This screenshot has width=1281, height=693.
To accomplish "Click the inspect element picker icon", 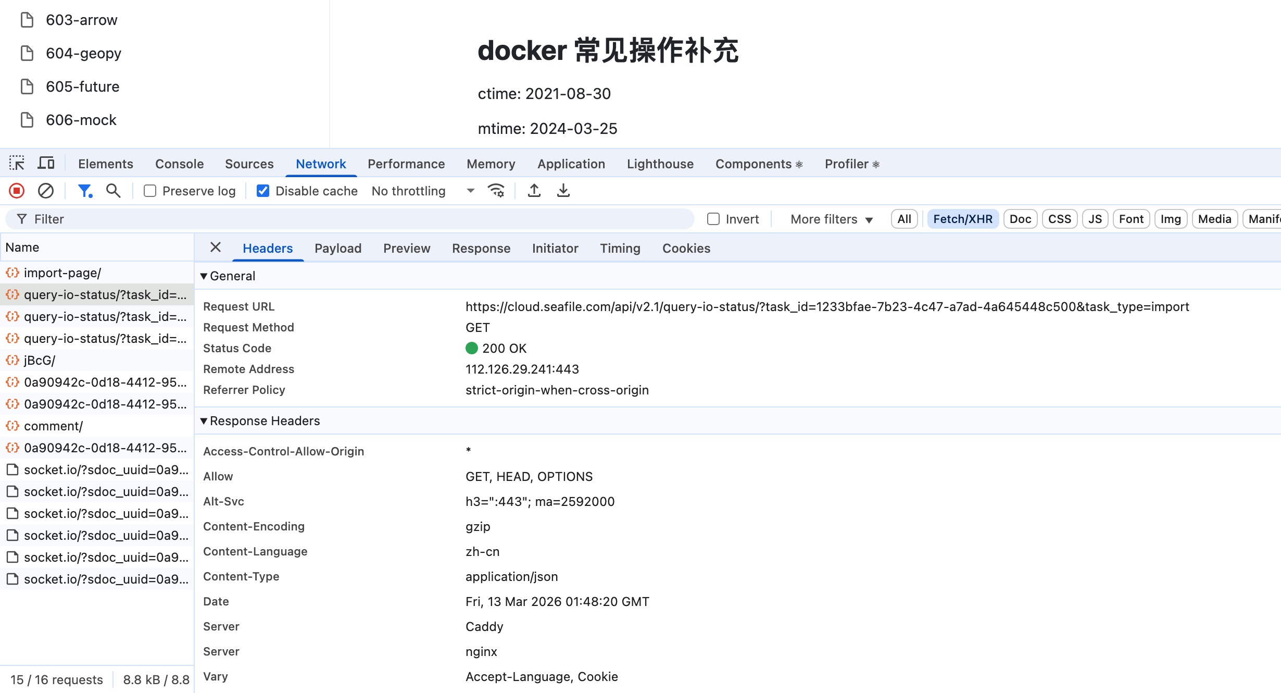I will click(17, 164).
